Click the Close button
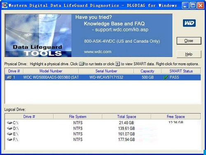This screenshot has width=206, height=155. pyautogui.click(x=189, y=41)
